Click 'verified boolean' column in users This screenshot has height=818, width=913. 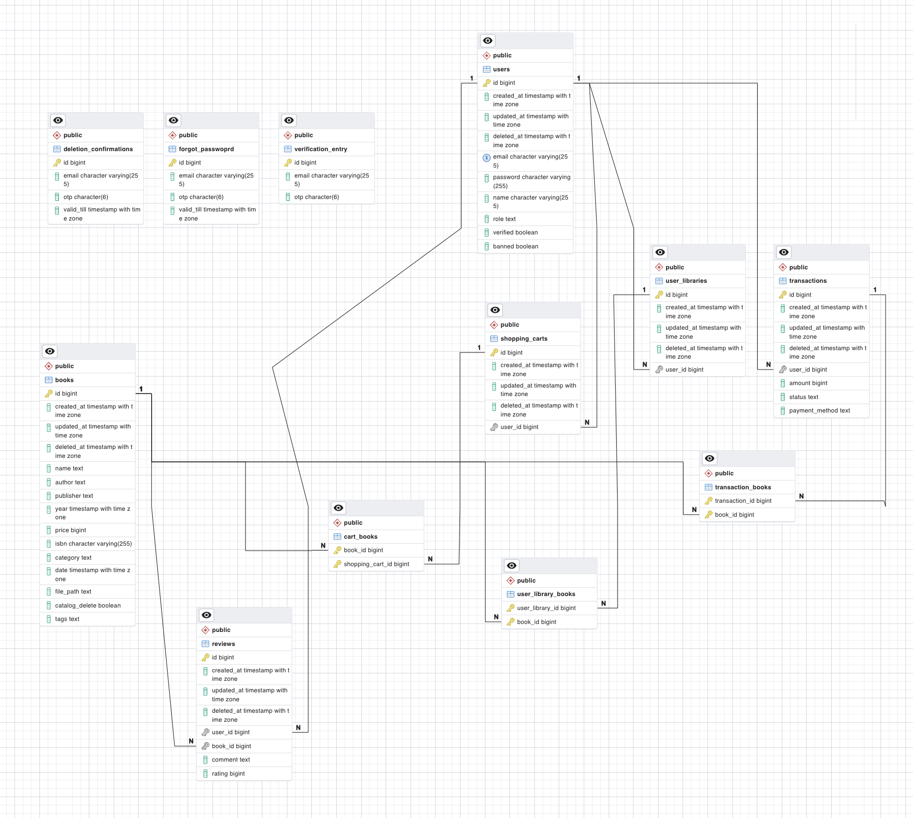[x=525, y=233]
